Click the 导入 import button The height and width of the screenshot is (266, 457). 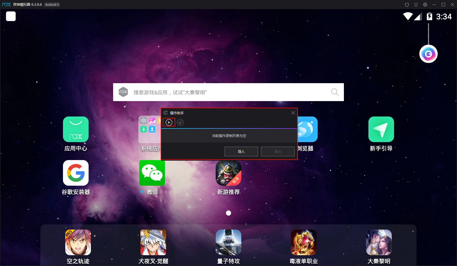241,151
